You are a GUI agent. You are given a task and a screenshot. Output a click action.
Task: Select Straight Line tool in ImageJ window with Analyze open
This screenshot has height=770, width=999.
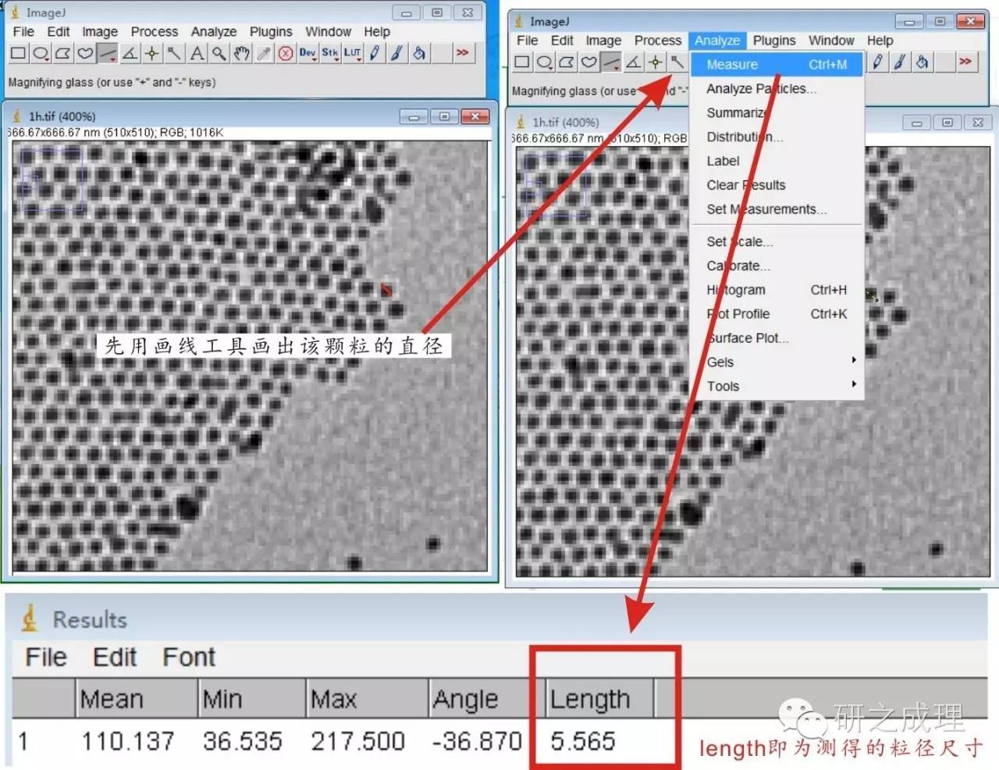[611, 62]
